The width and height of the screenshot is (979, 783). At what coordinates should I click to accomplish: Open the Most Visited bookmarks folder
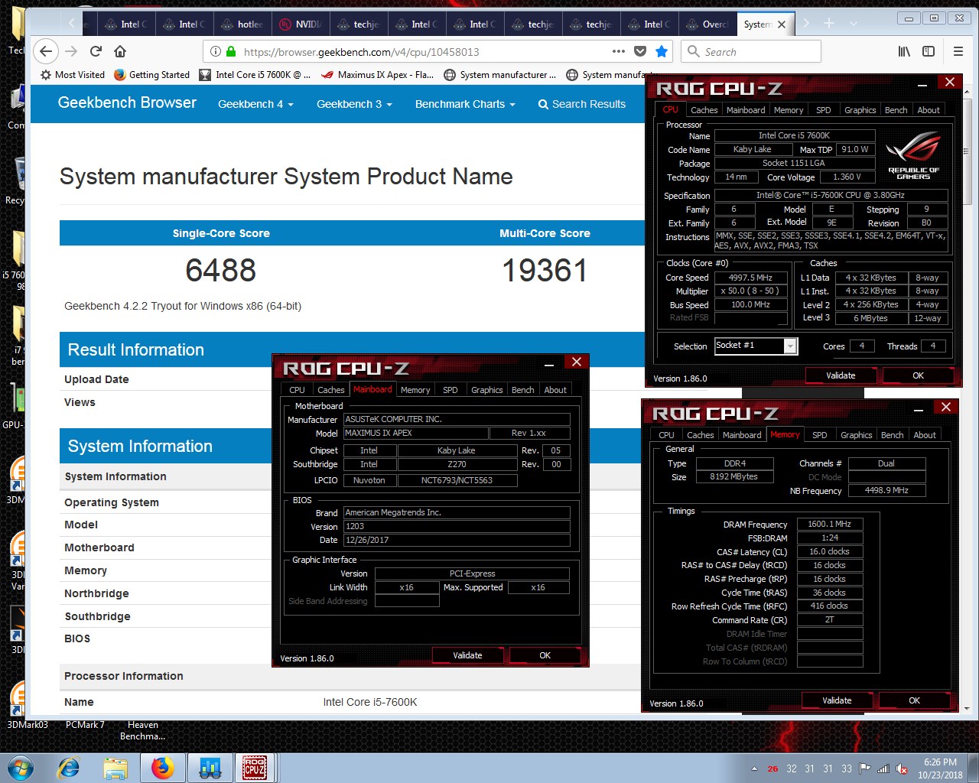pyautogui.click(x=73, y=75)
